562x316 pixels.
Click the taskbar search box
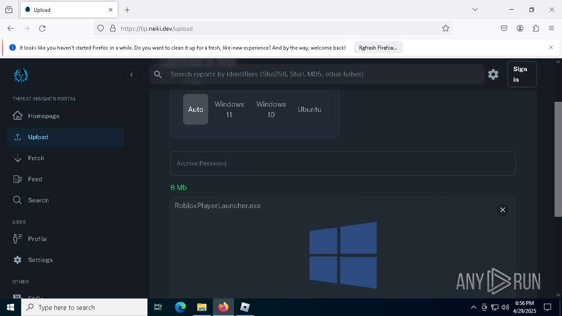tap(84, 307)
